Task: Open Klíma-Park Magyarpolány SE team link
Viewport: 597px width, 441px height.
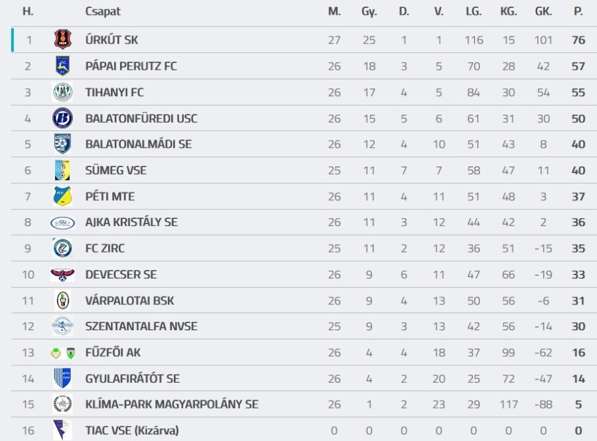Action: coord(172,405)
